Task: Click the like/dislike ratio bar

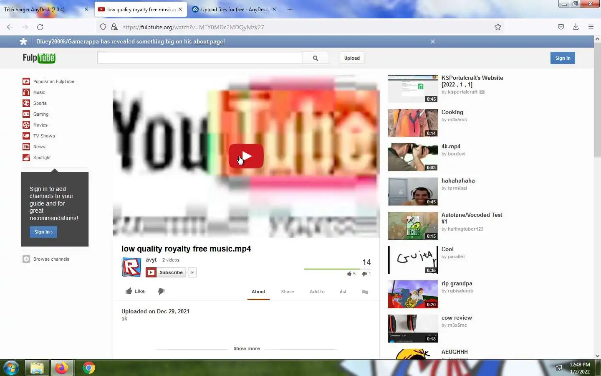Action: [x=337, y=269]
